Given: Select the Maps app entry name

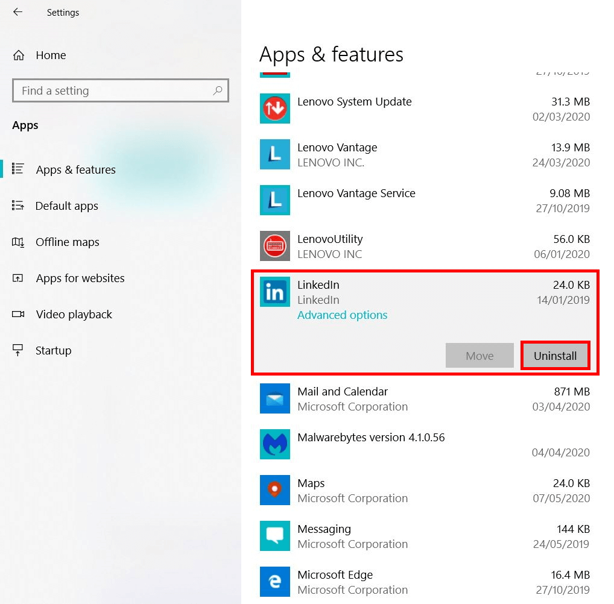Looking at the screenshot, I should click(311, 483).
